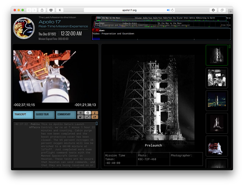This screenshot has height=186, width=244.
Task: Click the 'Real-Time Mission Experience' subtitle
Action: tap(63, 26)
